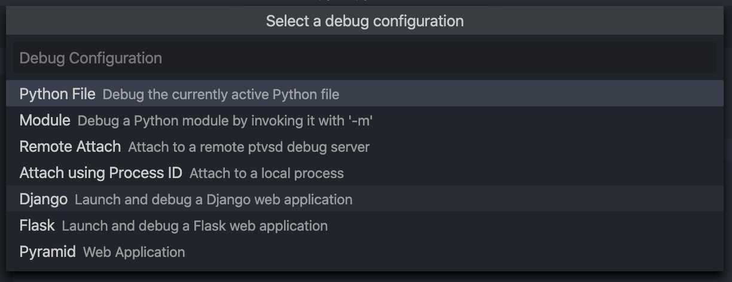Select the Python File configuration
The image size is (732, 282).
[57, 94]
